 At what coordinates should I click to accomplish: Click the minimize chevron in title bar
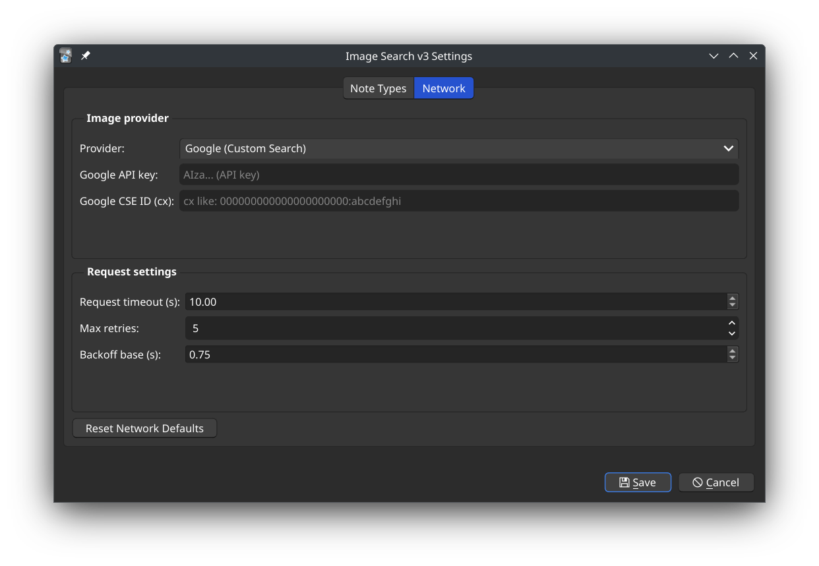[x=713, y=56]
